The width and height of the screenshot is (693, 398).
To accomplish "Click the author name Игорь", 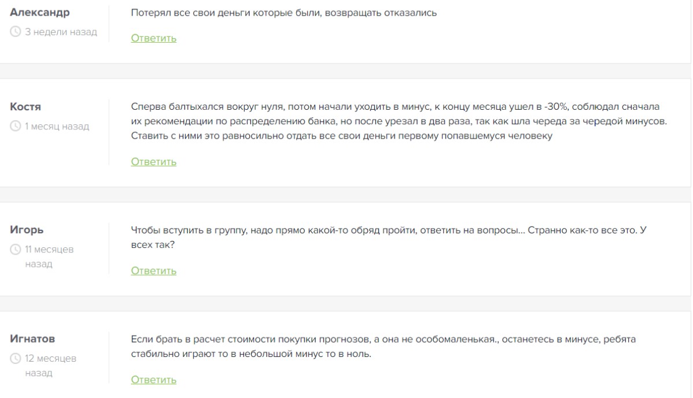I will coord(27,230).
